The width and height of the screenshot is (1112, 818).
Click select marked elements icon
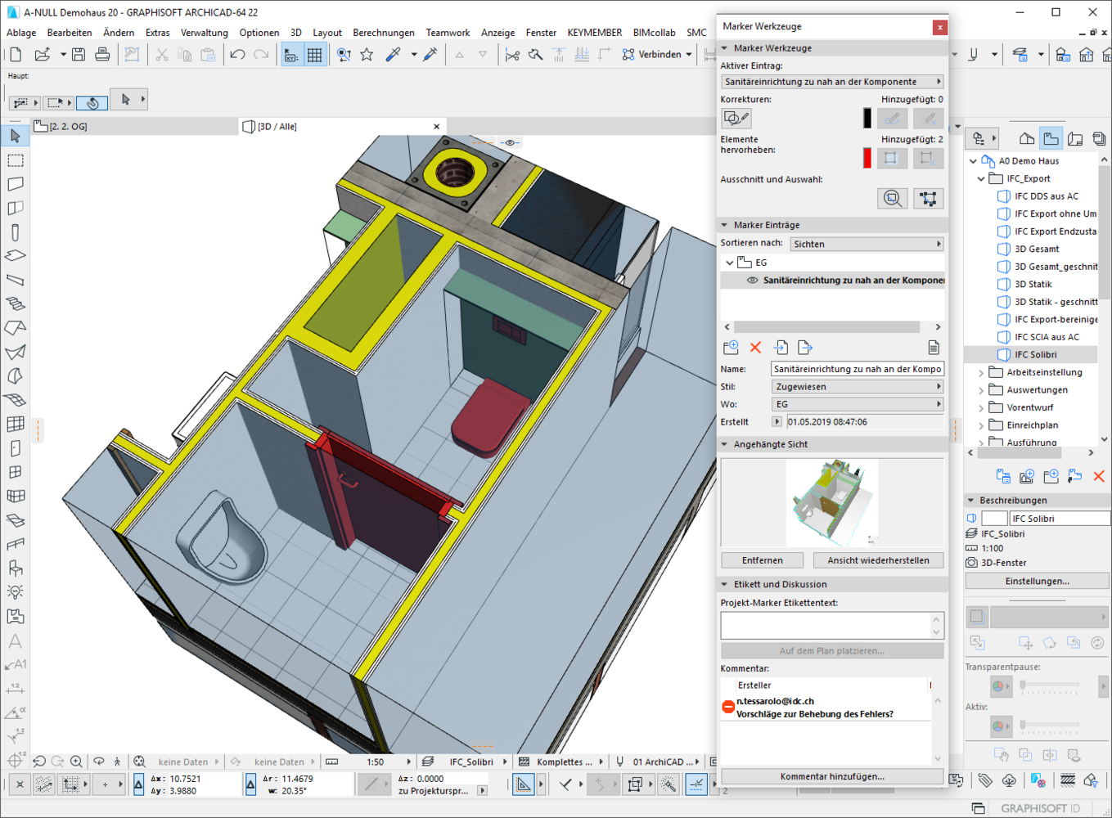[928, 199]
